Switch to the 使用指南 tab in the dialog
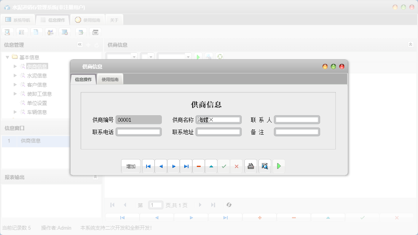The width and height of the screenshot is (418, 235). [110, 79]
